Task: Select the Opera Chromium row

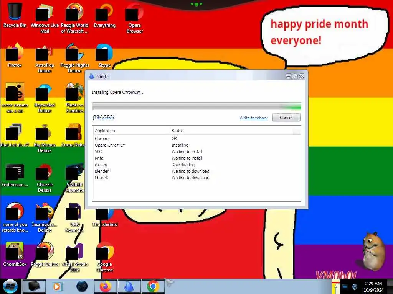Action: [x=196, y=145]
